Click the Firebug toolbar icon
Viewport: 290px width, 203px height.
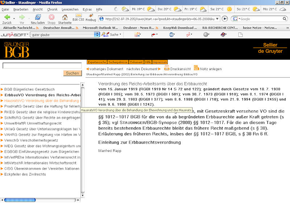[x=91, y=17]
